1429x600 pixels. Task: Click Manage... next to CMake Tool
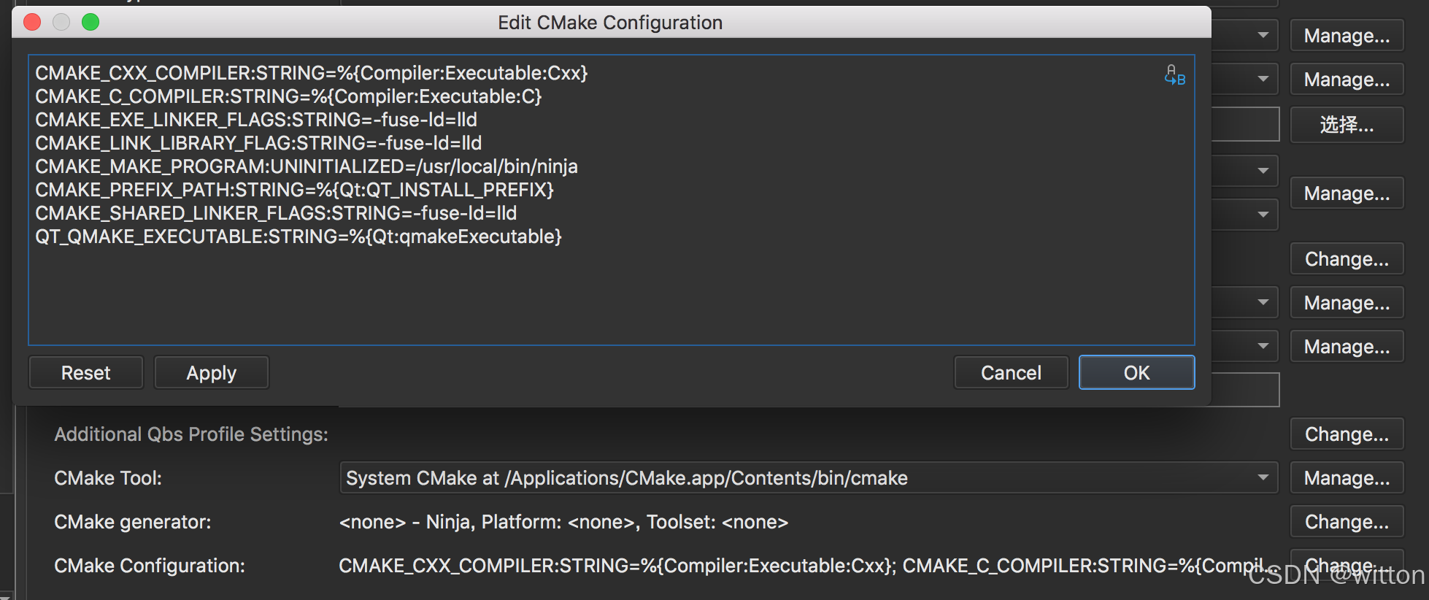click(x=1347, y=478)
